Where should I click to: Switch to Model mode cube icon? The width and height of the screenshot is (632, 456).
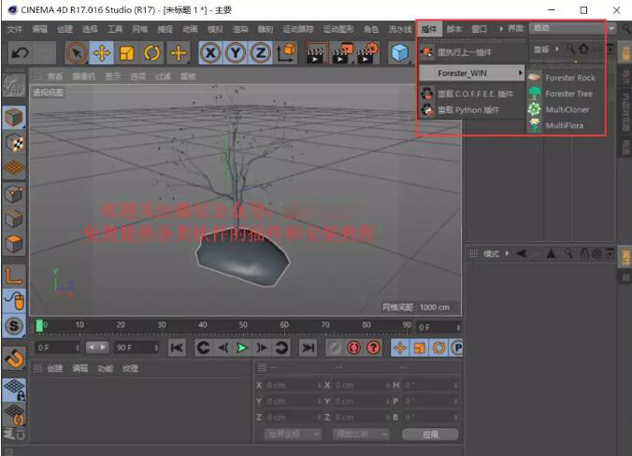(14, 118)
